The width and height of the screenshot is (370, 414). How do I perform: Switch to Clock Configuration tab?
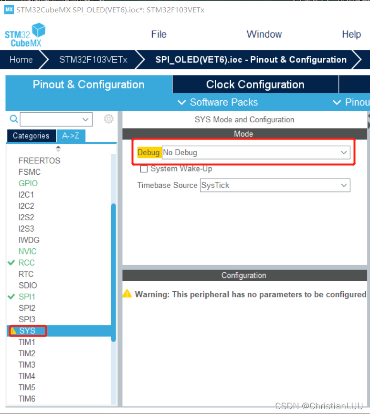(255, 85)
